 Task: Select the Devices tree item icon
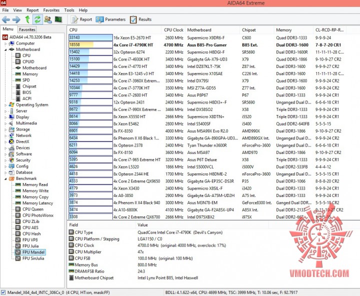pos(11,148)
